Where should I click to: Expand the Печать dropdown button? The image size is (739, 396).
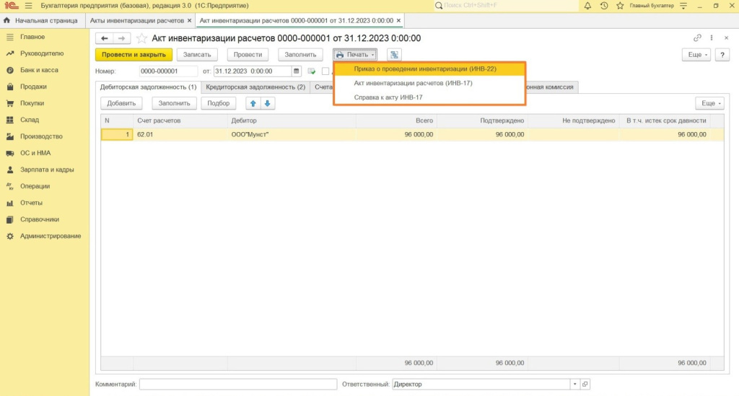click(355, 55)
